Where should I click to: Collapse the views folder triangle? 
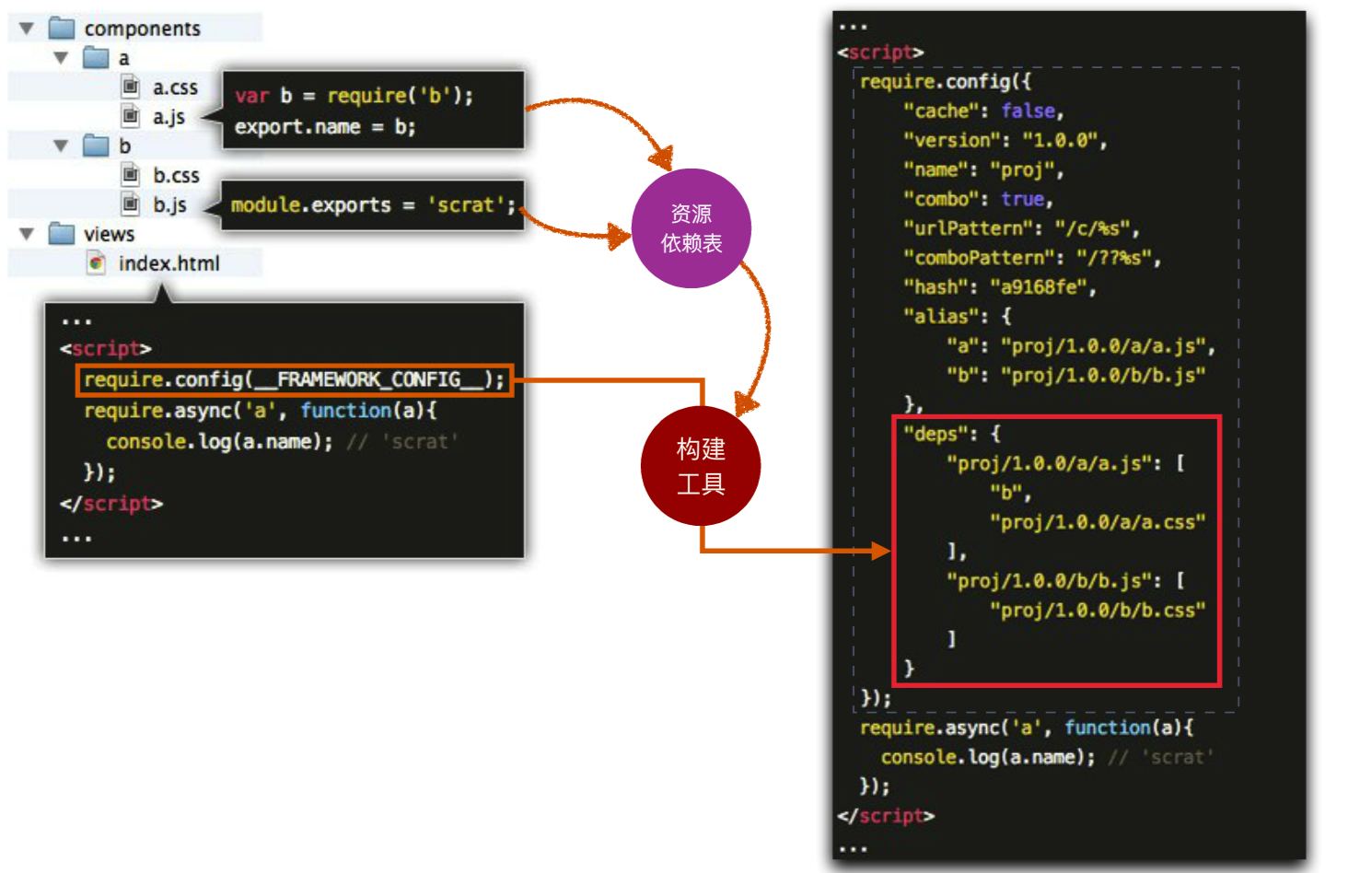27,234
